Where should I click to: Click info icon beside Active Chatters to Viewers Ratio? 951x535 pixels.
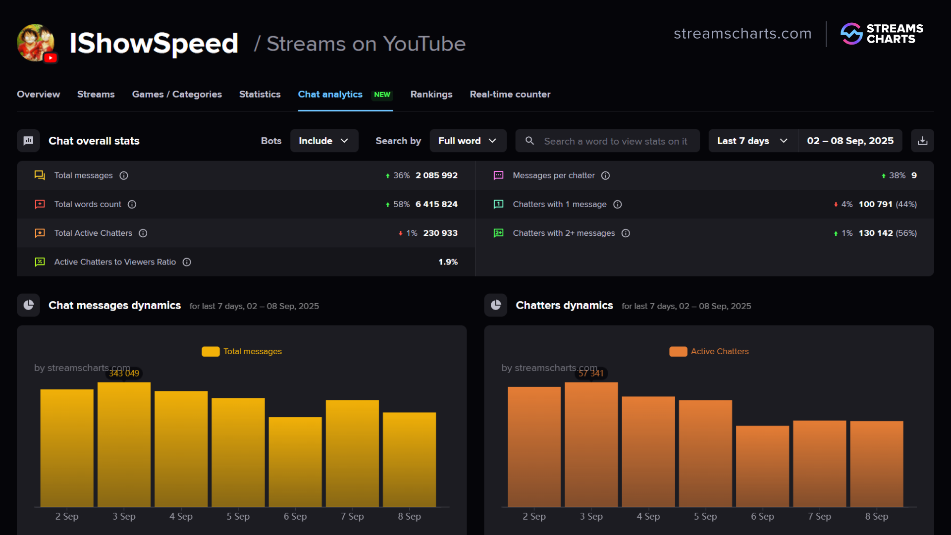click(x=187, y=262)
